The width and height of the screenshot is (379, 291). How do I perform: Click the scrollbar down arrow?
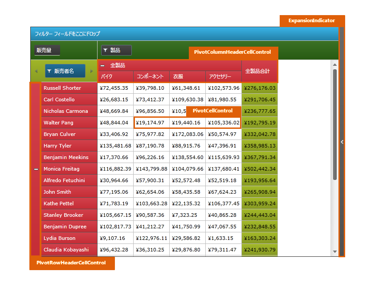click(x=335, y=251)
